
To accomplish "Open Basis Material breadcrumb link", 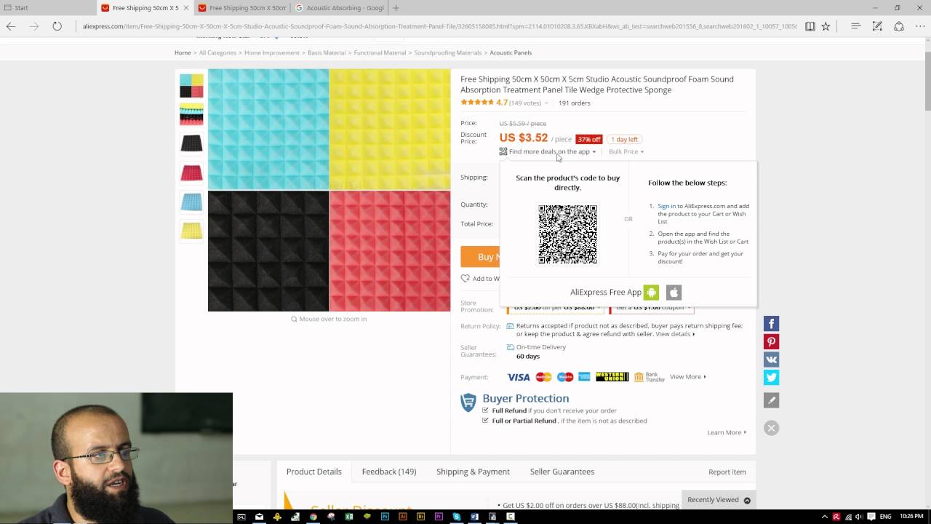I will 327,52.
